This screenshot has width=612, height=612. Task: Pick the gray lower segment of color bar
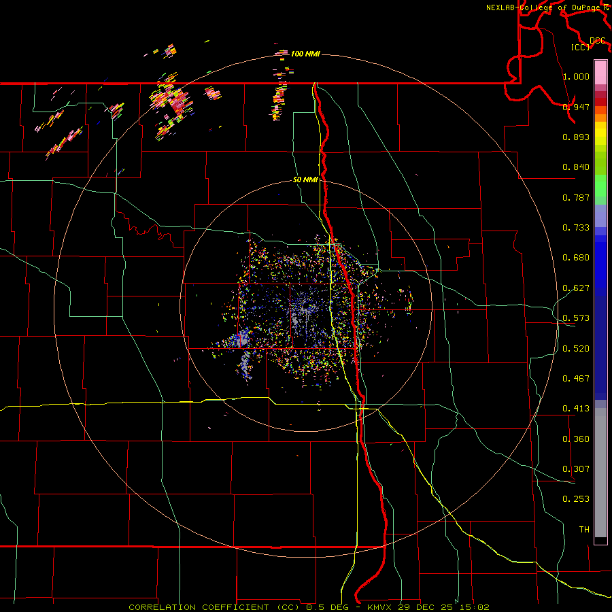[x=600, y=473]
